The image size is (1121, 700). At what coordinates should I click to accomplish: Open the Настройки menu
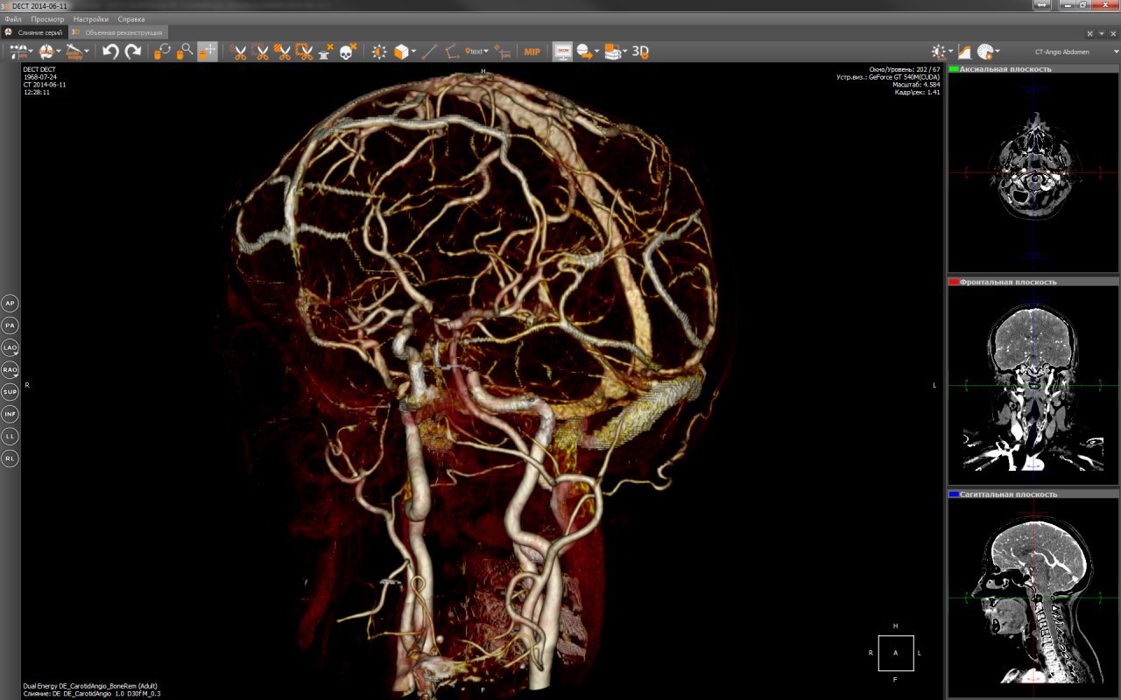pos(91,18)
